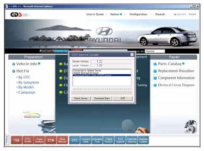Click the new-item dot beside Vehicle Info

click(x=39, y=63)
